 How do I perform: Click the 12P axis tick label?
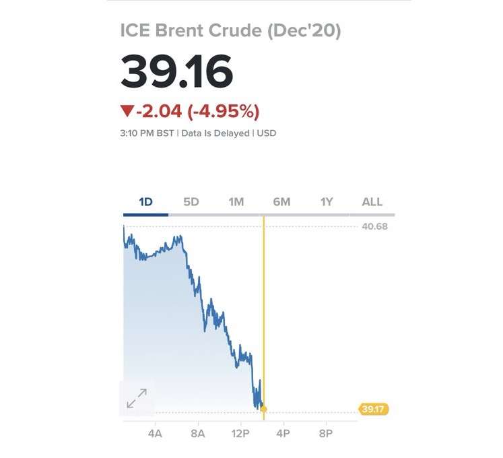[x=240, y=434]
